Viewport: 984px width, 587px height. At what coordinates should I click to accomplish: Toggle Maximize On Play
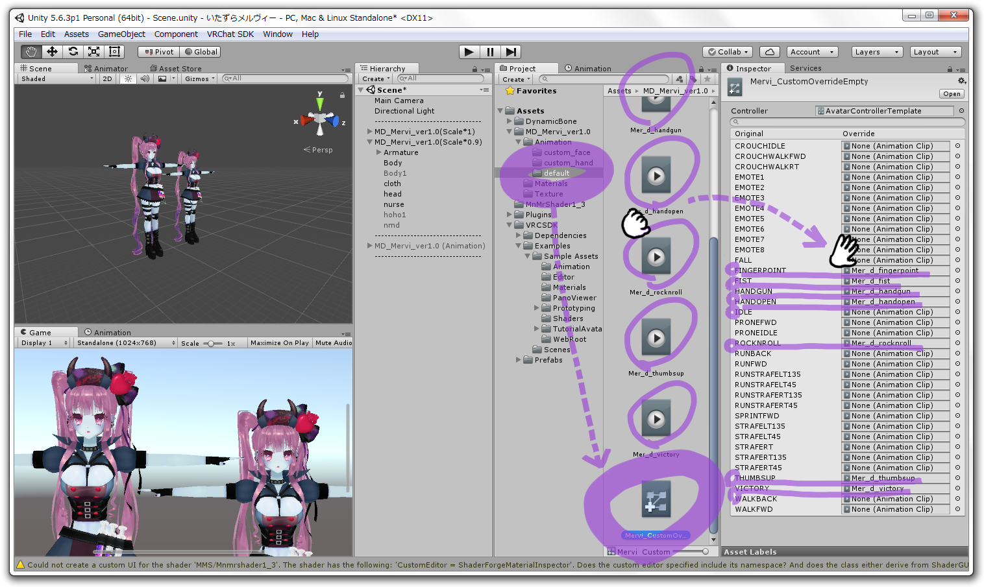280,342
